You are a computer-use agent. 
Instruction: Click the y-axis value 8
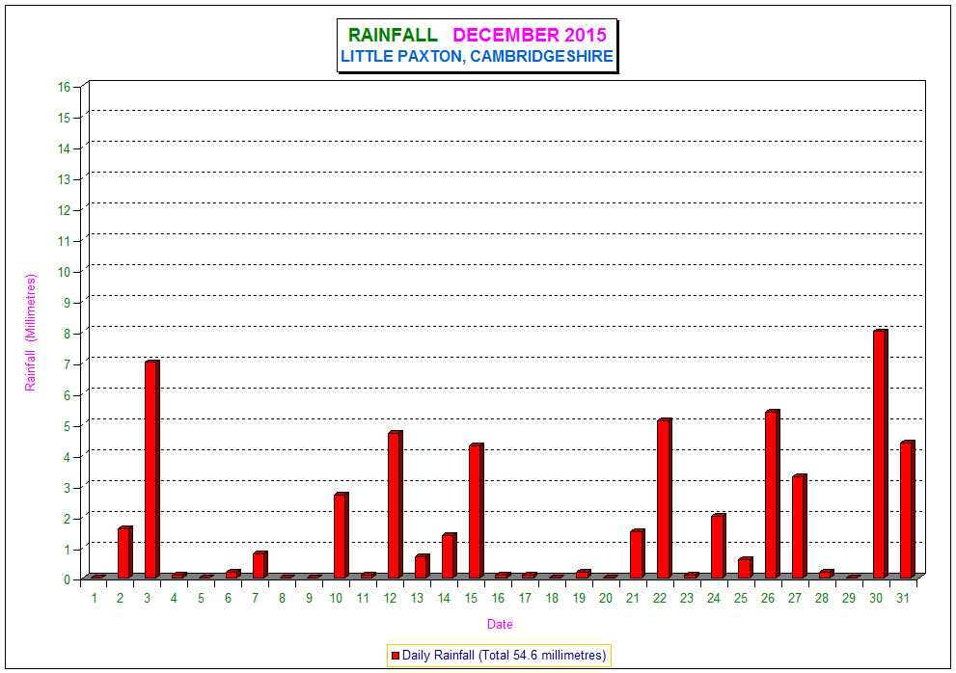tap(68, 334)
